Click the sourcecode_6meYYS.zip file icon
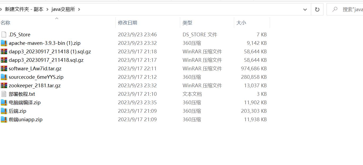This screenshot has height=165, width=363. tap(4, 77)
